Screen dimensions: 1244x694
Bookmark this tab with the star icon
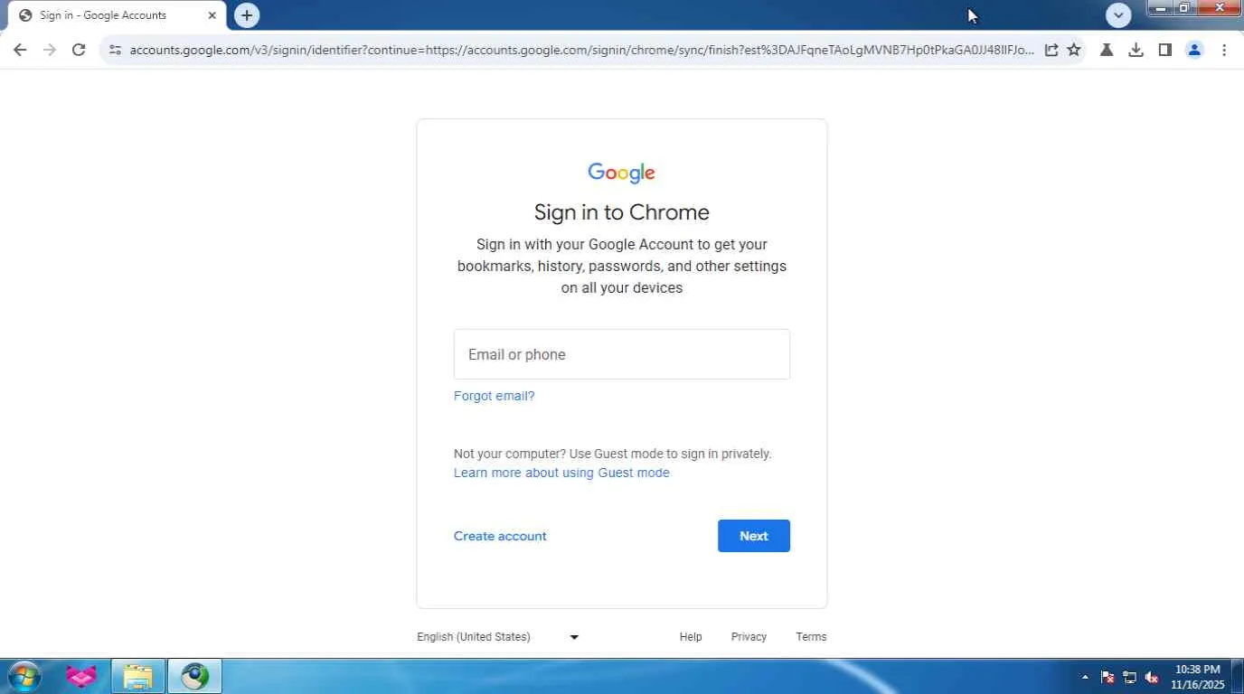pos(1074,51)
